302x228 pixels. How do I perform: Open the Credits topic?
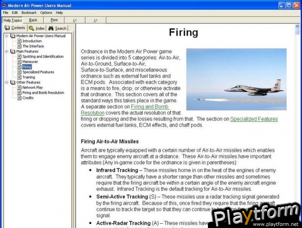(28, 98)
